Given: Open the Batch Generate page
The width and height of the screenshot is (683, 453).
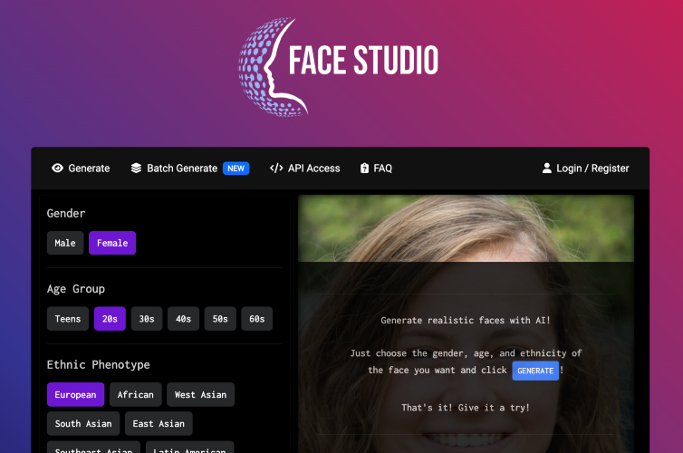Looking at the screenshot, I should [x=190, y=169].
